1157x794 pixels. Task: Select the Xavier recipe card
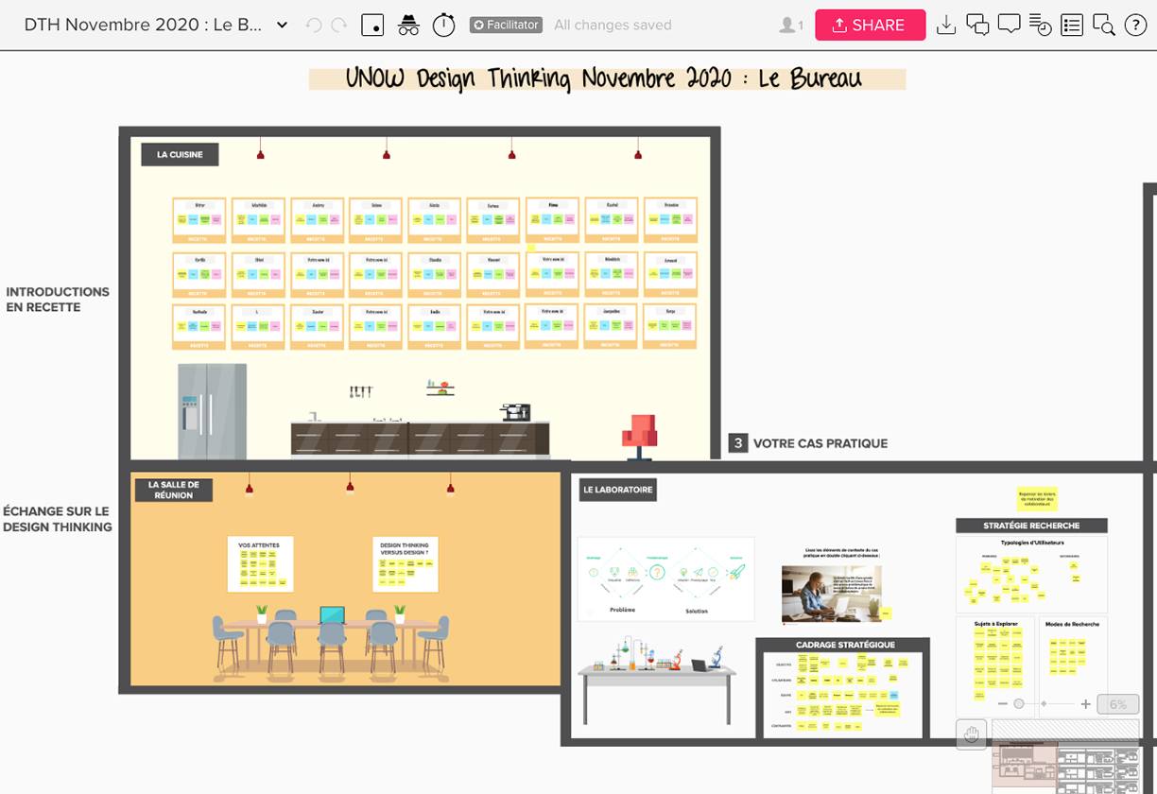(318, 328)
